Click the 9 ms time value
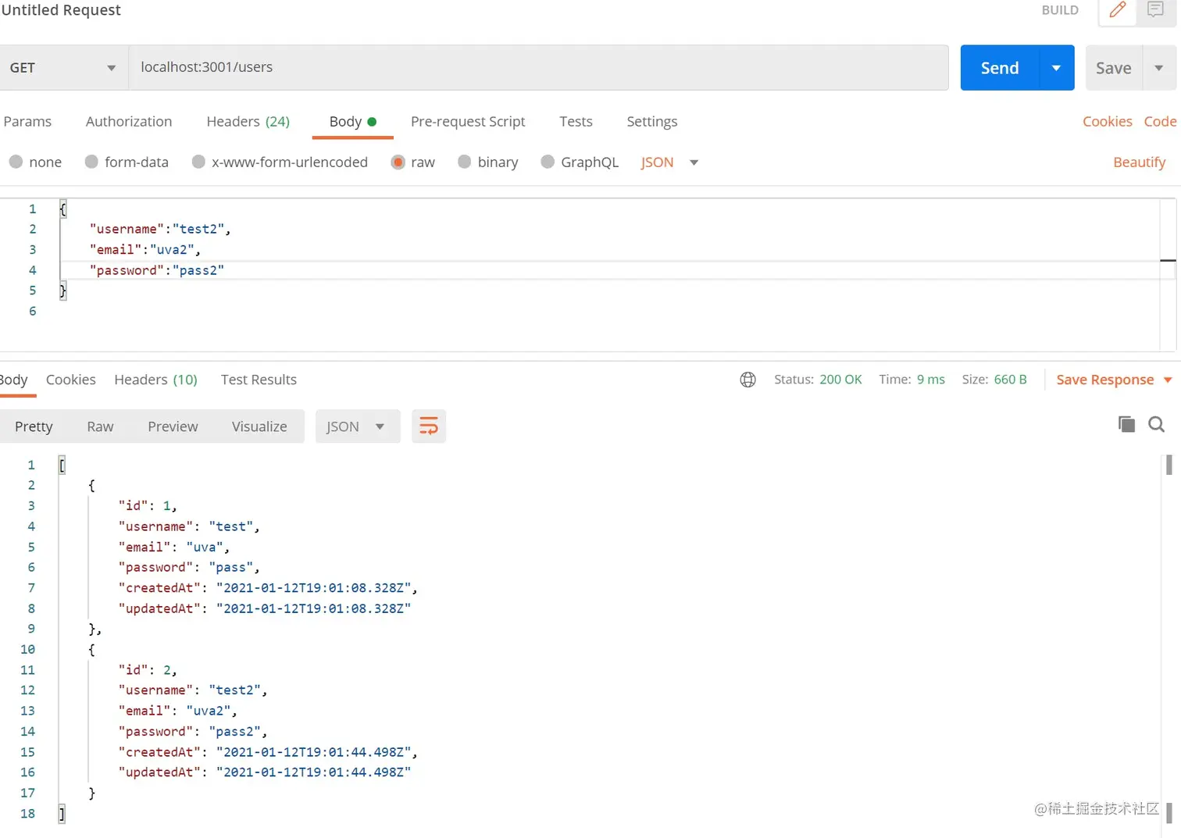 click(x=930, y=380)
